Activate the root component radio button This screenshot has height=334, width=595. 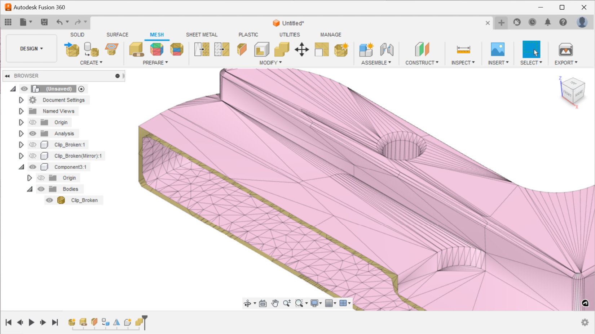click(x=81, y=89)
